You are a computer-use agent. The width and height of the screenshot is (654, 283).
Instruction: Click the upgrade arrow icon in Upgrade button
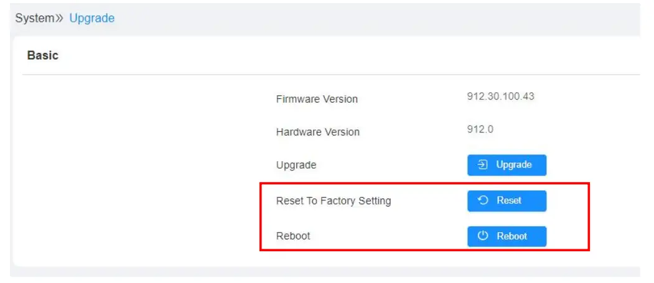click(483, 165)
